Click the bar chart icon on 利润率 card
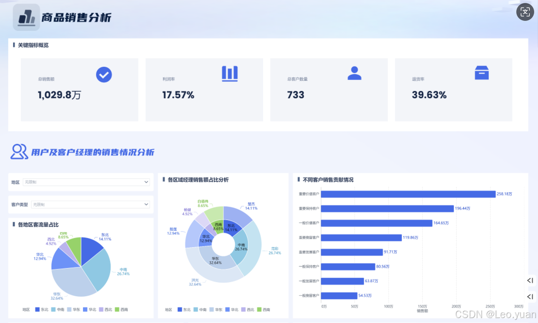Image resolution: width=538 pixels, height=323 pixels. click(230, 73)
